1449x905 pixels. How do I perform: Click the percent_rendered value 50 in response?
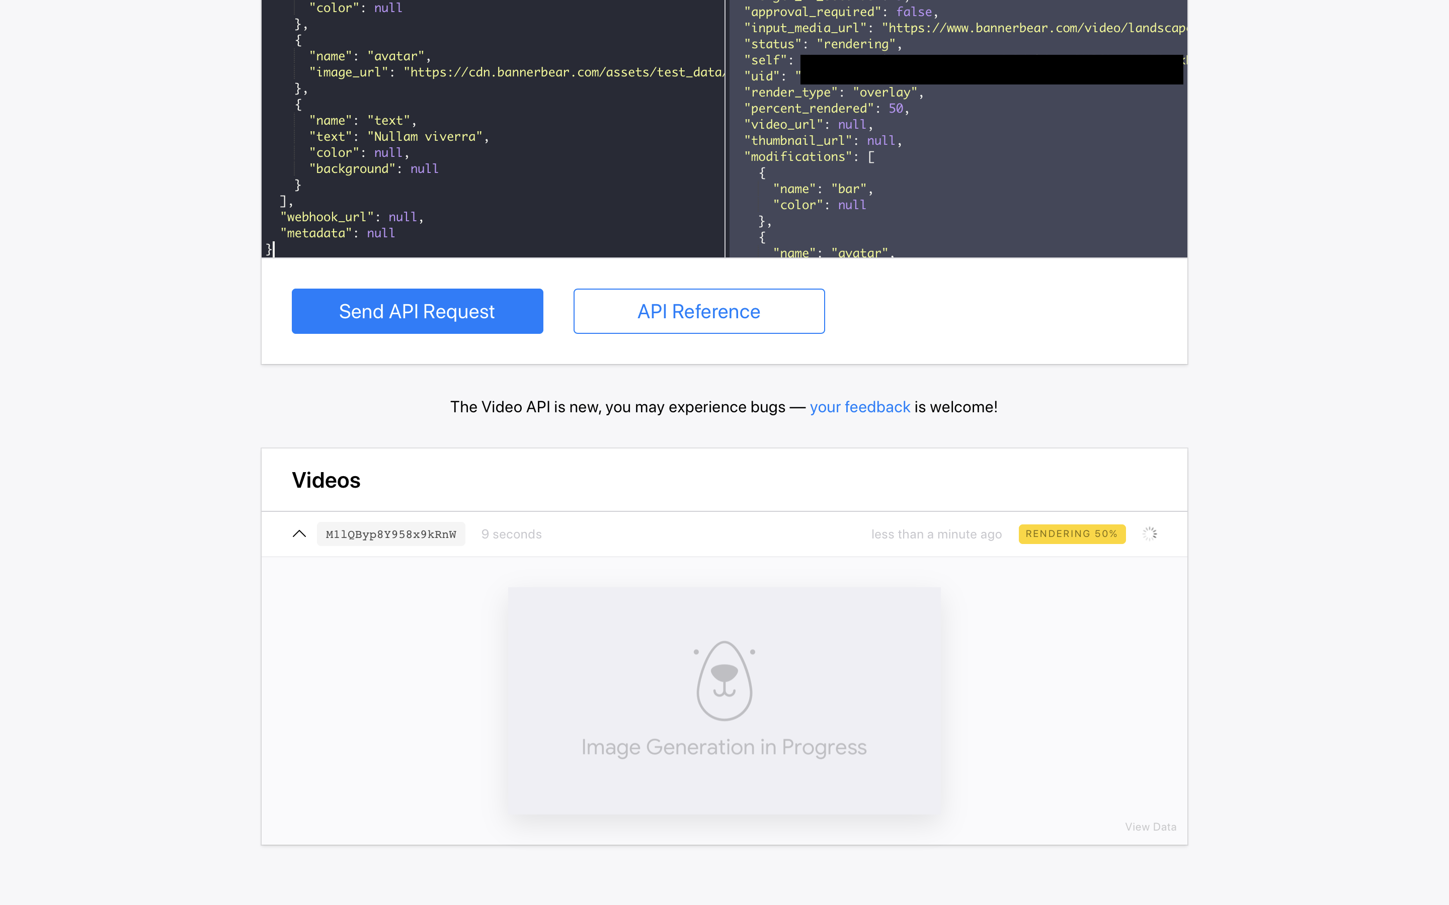[x=896, y=108]
